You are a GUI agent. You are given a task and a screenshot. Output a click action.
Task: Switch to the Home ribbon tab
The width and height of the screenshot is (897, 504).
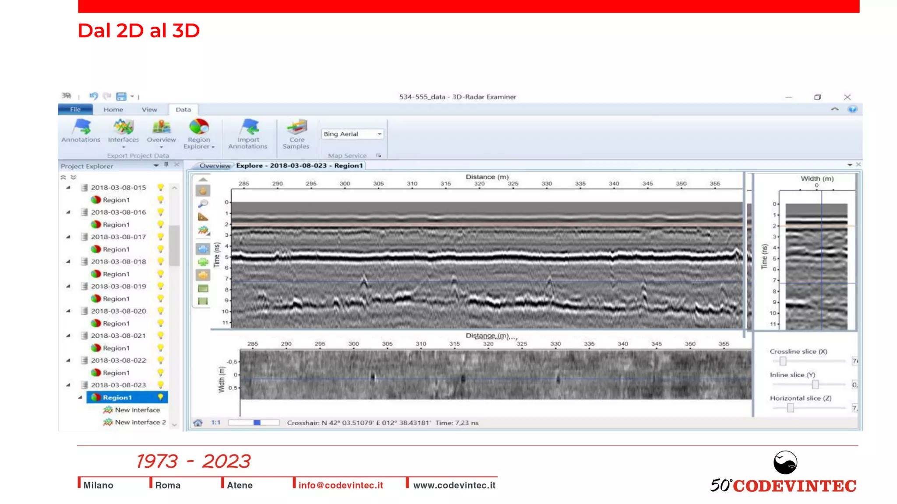[x=113, y=109]
